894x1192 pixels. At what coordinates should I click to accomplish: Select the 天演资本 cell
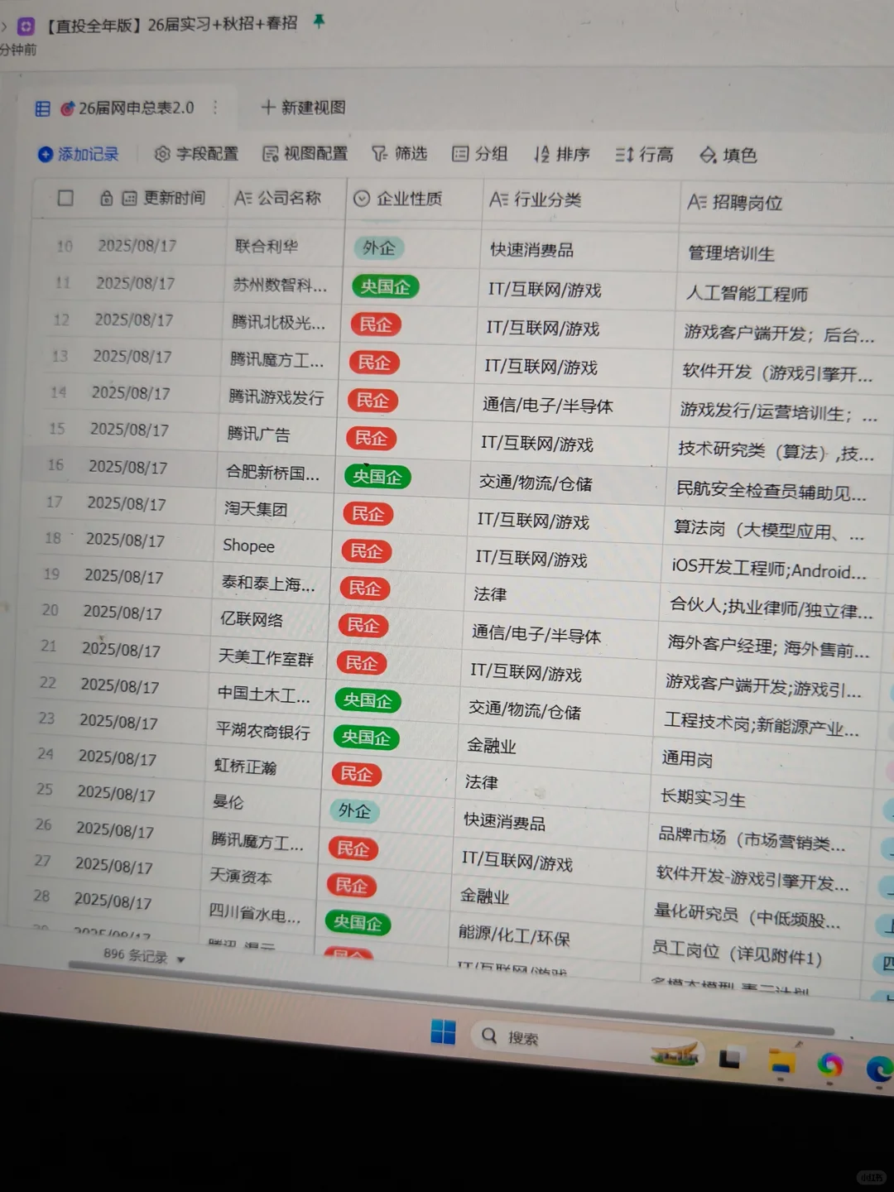(x=241, y=876)
